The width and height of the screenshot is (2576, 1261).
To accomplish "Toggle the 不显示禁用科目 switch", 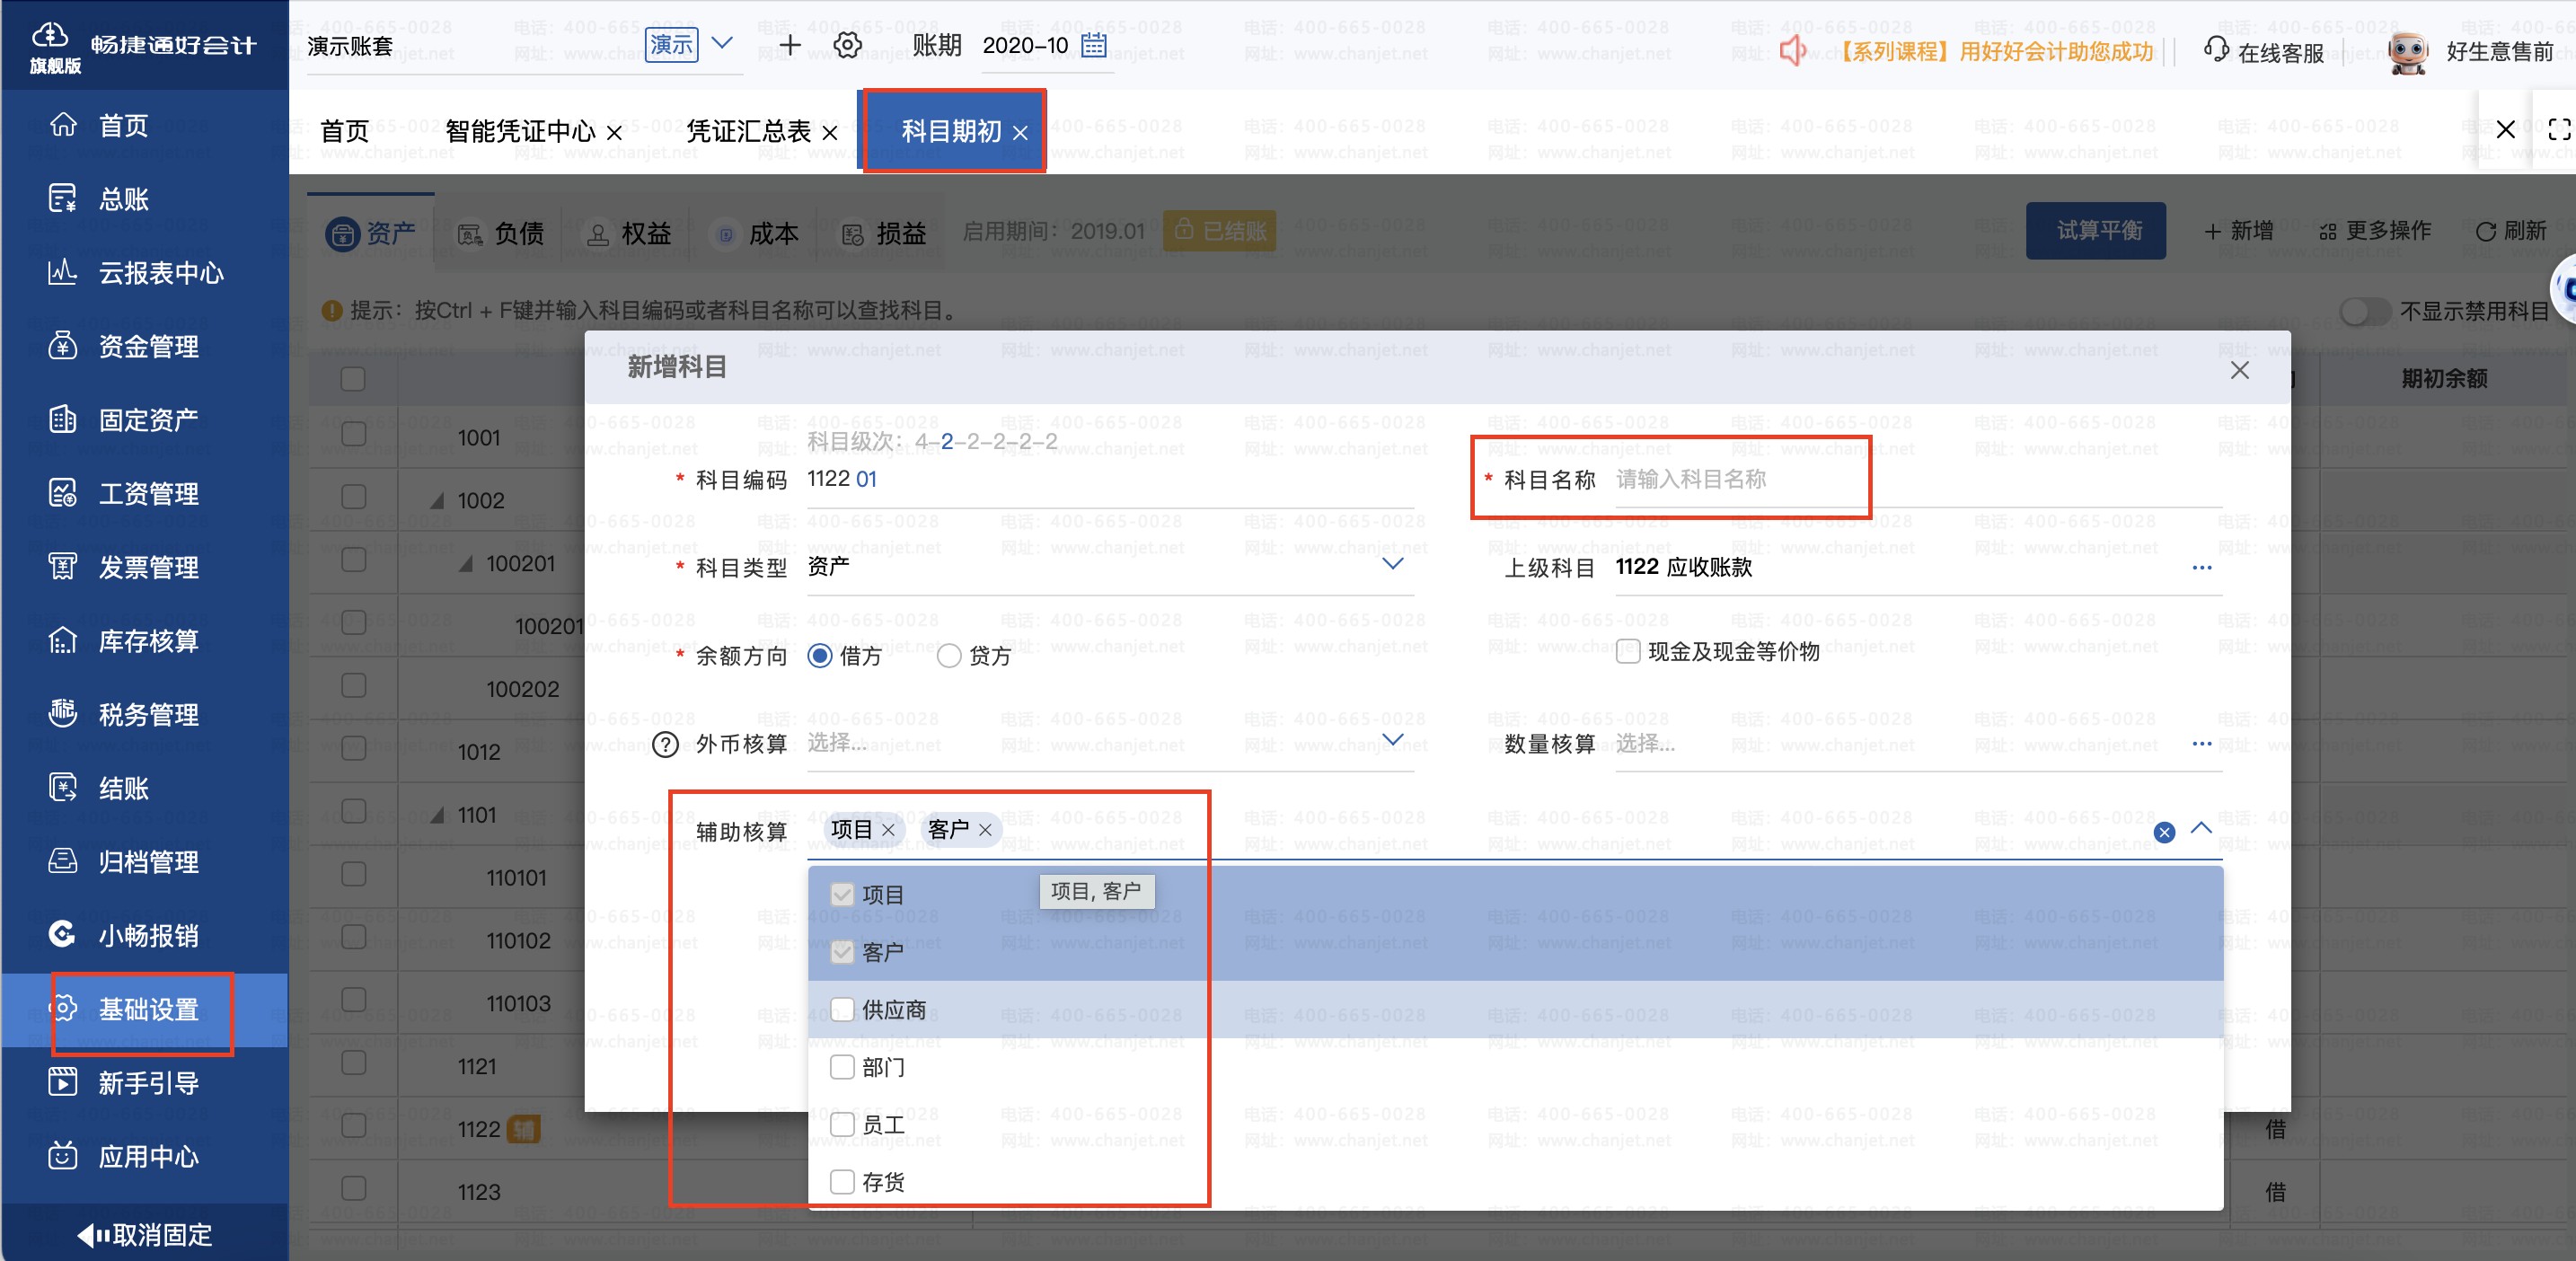I will click(2364, 311).
